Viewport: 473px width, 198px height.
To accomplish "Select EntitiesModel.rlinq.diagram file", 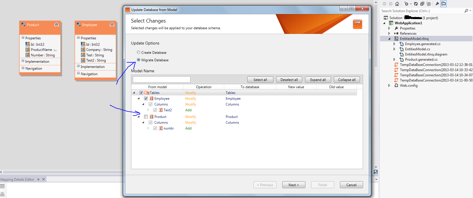I will pyautogui.click(x=426, y=54).
